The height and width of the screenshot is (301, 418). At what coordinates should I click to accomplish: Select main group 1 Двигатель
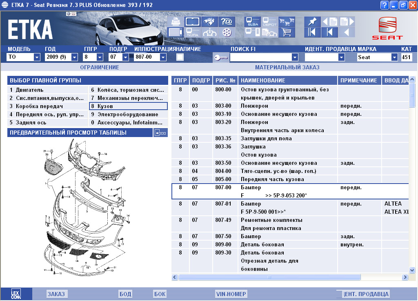click(x=48, y=90)
